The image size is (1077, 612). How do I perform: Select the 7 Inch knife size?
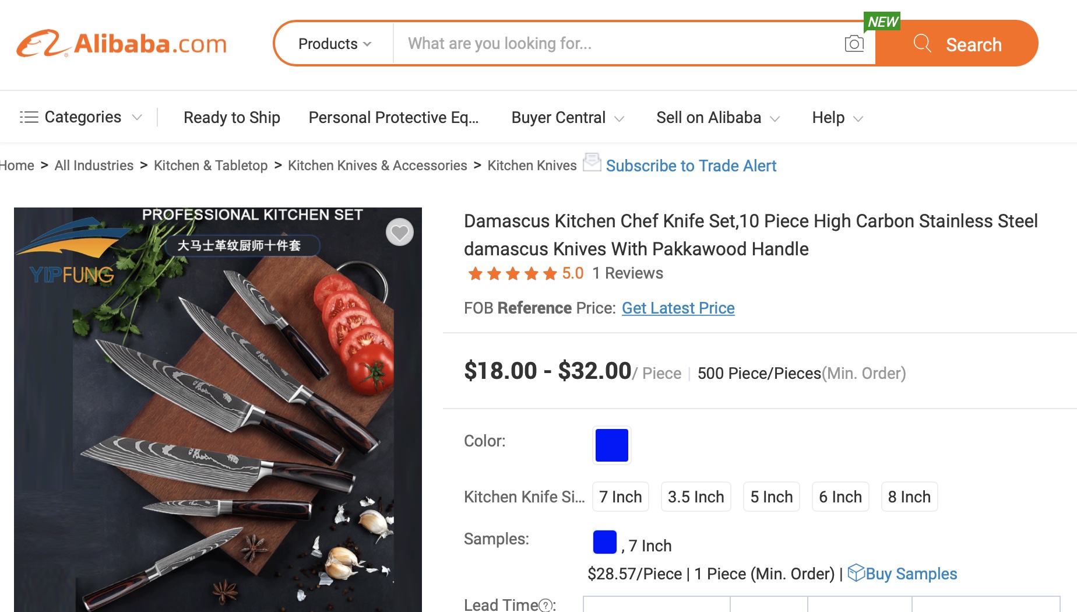(x=620, y=497)
